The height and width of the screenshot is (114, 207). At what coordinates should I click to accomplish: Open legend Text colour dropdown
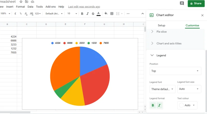187,105
